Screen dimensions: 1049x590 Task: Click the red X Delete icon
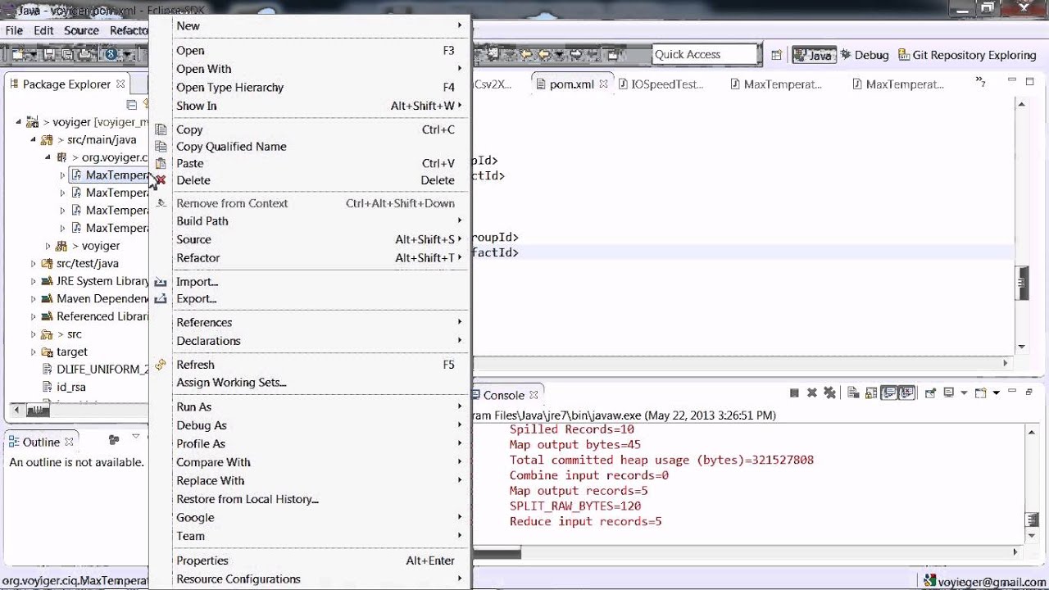click(x=161, y=180)
